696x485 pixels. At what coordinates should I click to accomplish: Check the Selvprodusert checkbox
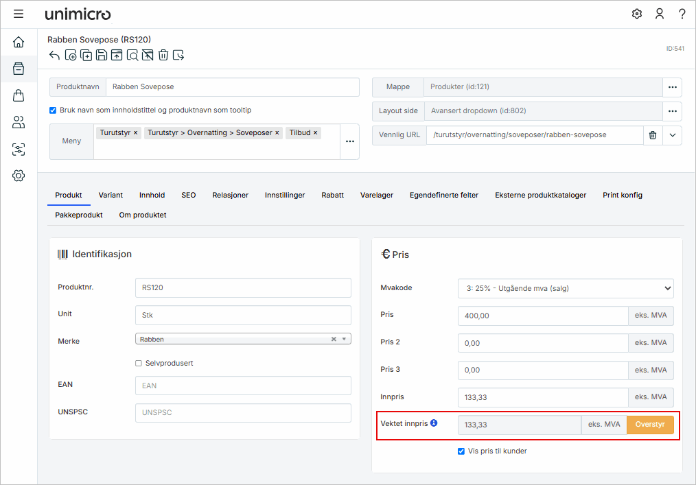point(139,363)
